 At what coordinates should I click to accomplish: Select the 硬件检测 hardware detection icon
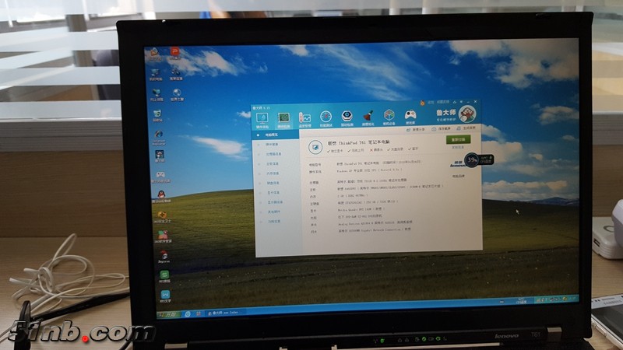[x=283, y=118]
